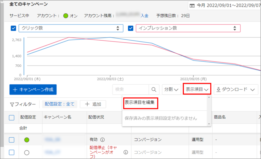This screenshot has height=159, width=261.
Task: Click the search magnifier icon
Action: tap(154, 89)
